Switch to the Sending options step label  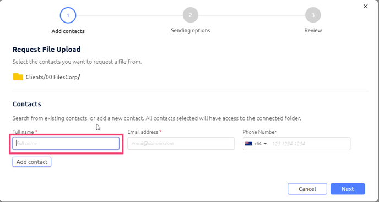[191, 31]
